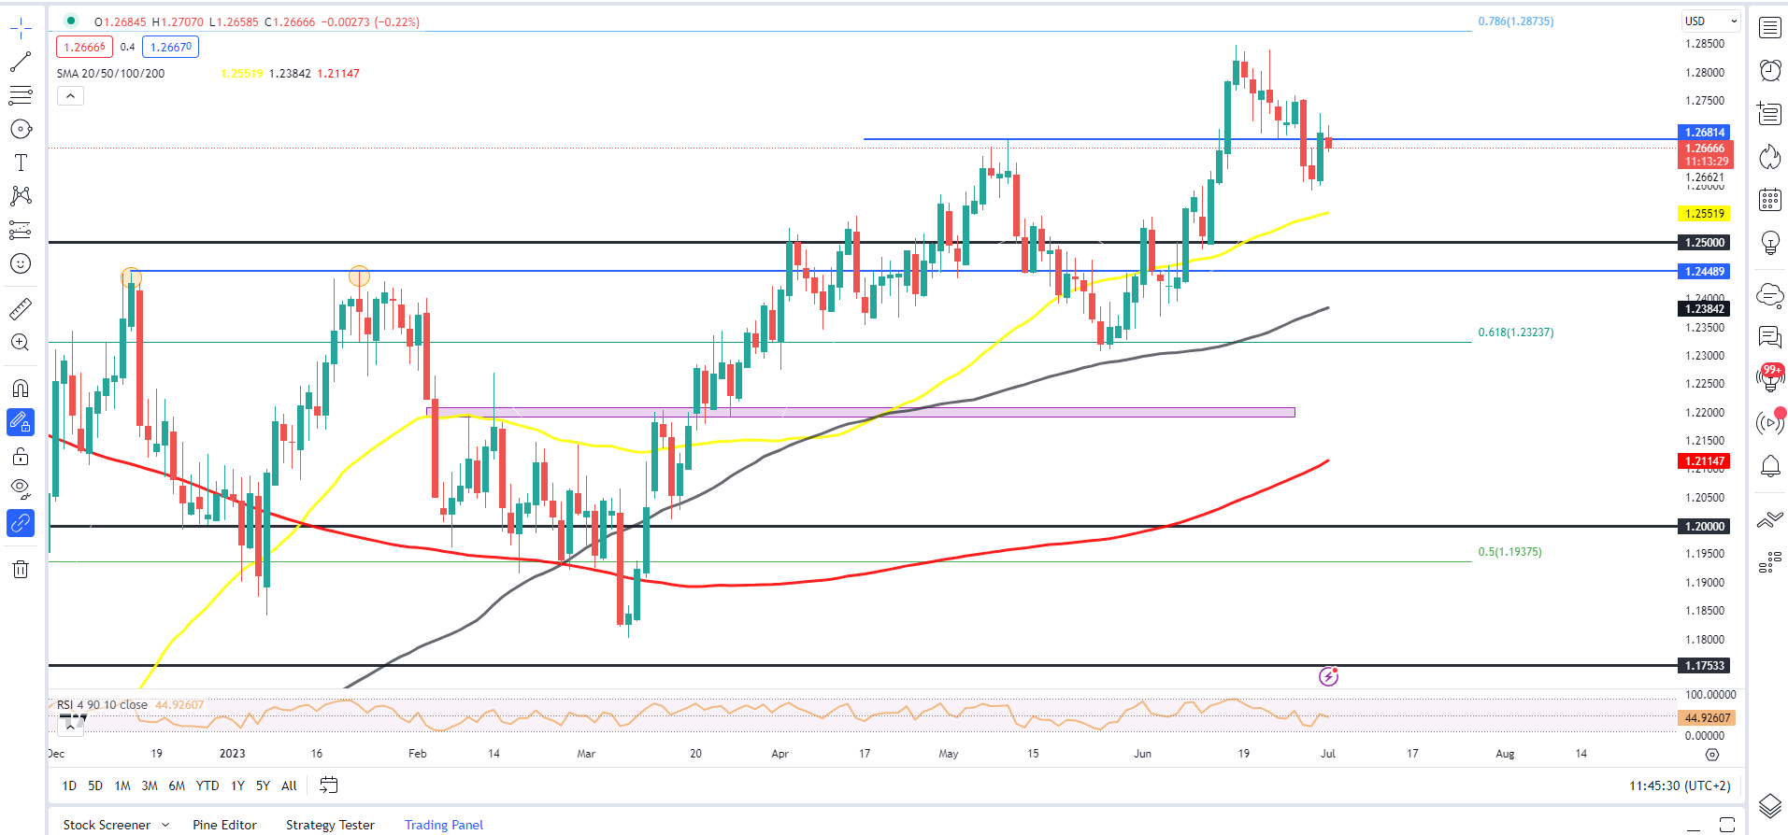Open the streams broadcast icon

tap(1770, 422)
